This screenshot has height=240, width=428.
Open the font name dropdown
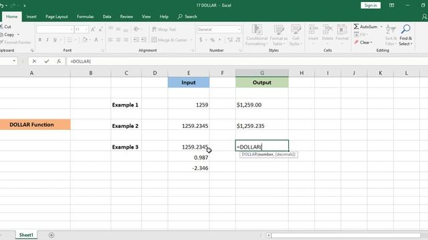point(72,29)
